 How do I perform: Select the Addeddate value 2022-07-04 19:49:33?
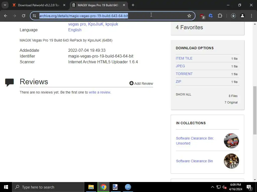(x=87, y=50)
